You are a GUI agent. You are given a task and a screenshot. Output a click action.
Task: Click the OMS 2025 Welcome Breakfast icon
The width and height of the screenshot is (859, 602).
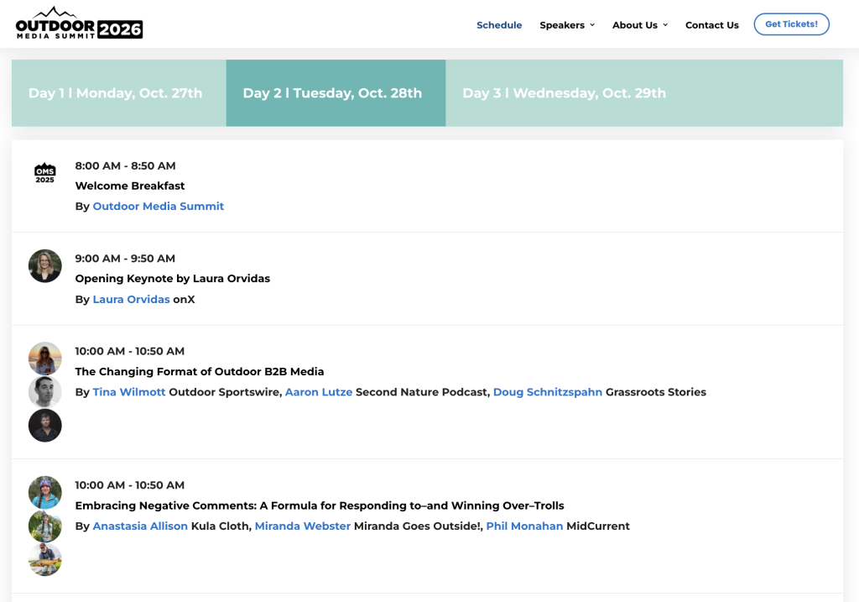[x=44, y=174]
